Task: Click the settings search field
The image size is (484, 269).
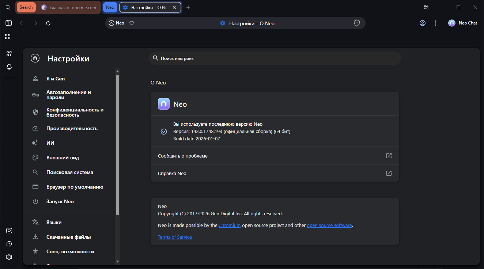Action: (x=274, y=58)
